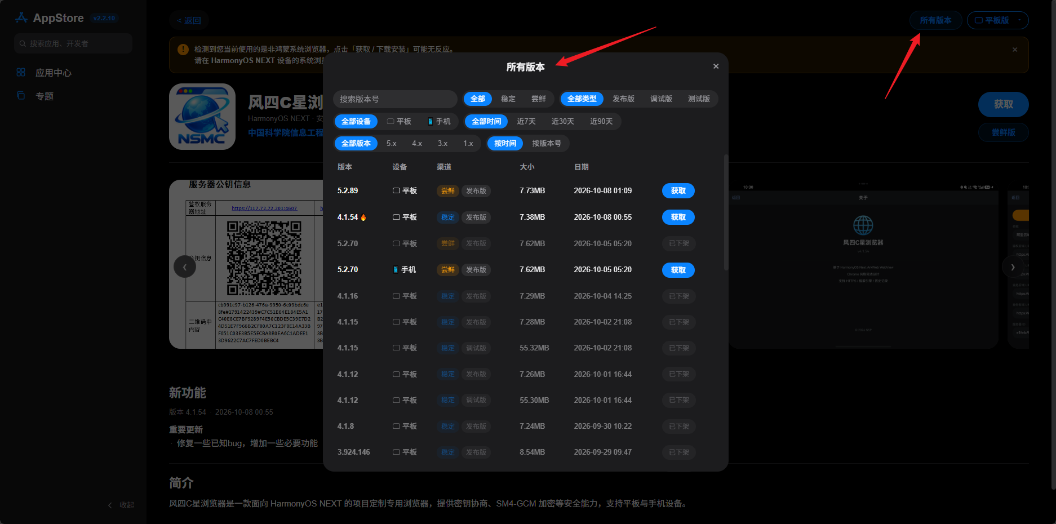The height and width of the screenshot is (524, 1056).
Task: Show next screenshot with right arrow
Action: click(1013, 267)
